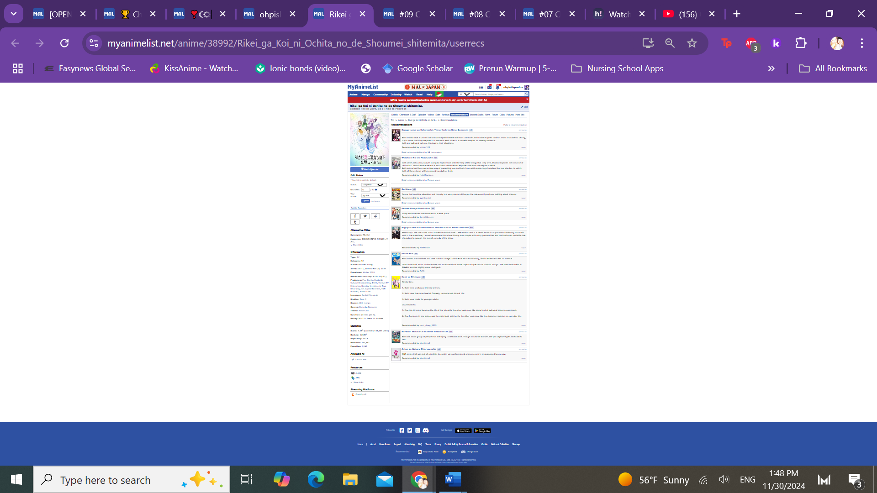Open Chrome profile avatar
Image resolution: width=877 pixels, height=493 pixels.
pyautogui.click(x=837, y=43)
